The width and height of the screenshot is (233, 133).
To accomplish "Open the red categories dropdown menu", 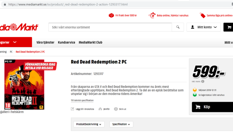I will pos(16,42).
